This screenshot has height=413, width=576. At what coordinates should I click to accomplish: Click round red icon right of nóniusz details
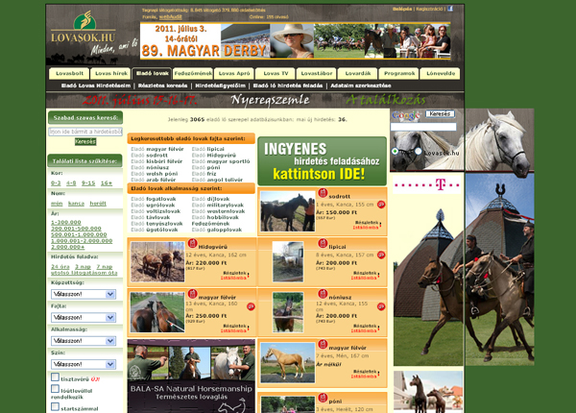[x=381, y=306]
